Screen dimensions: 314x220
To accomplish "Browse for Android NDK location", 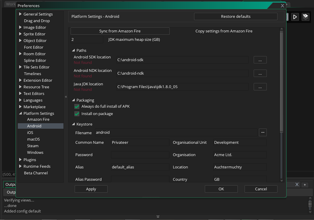I will point(260,73).
